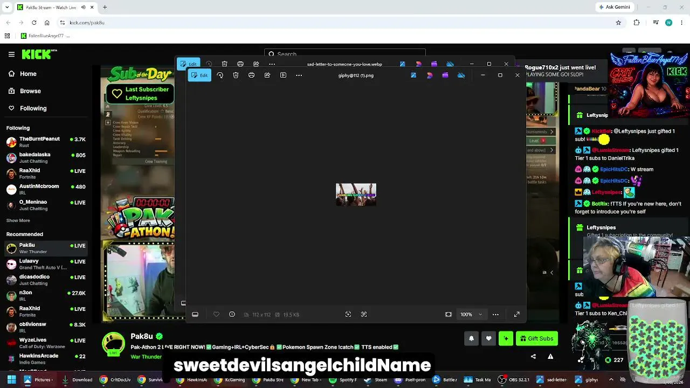Screen dimensions: 690x388
Task: Open n3on recommended channel
Action: 46,295
